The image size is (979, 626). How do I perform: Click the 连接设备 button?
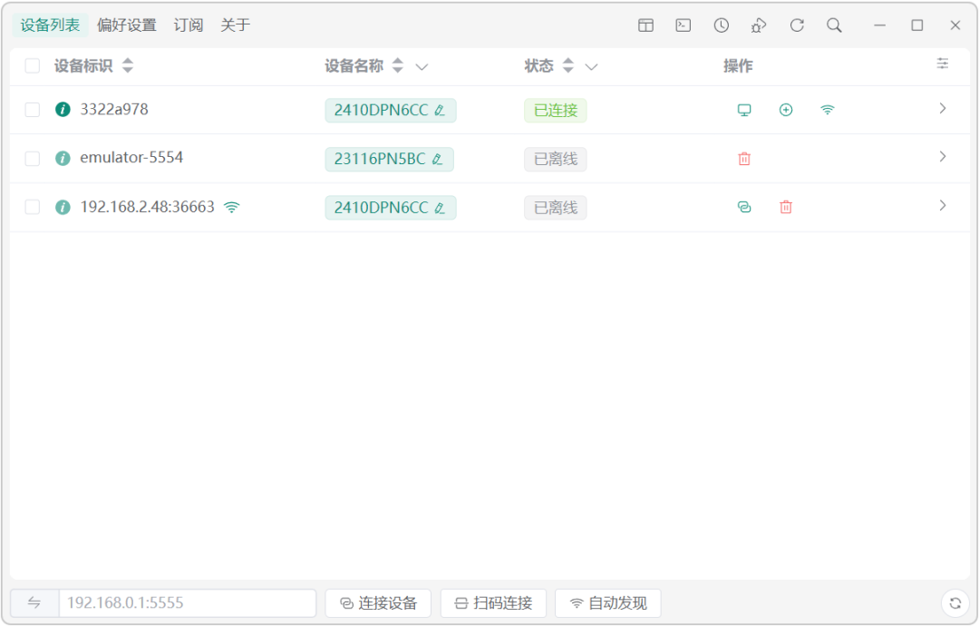click(x=378, y=603)
